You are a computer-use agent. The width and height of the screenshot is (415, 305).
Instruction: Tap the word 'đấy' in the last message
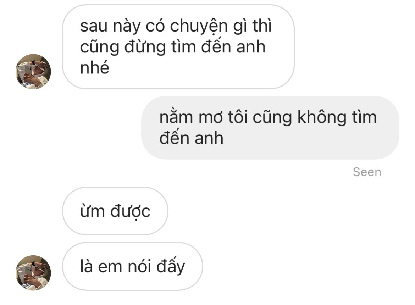pyautogui.click(x=171, y=267)
